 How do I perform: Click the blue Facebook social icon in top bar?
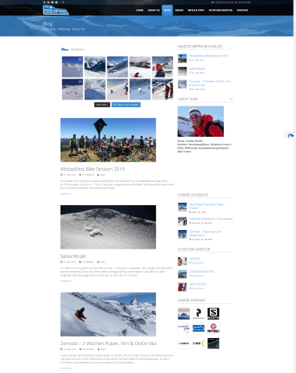pyautogui.click(x=44, y=2)
